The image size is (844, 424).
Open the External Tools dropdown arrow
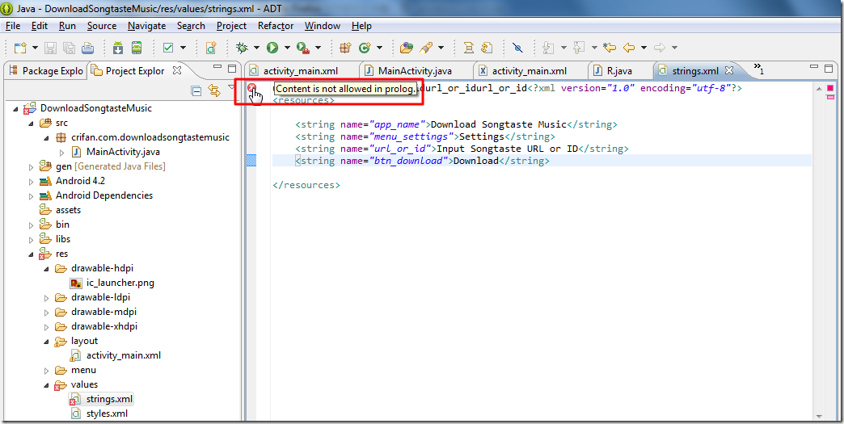coord(318,48)
